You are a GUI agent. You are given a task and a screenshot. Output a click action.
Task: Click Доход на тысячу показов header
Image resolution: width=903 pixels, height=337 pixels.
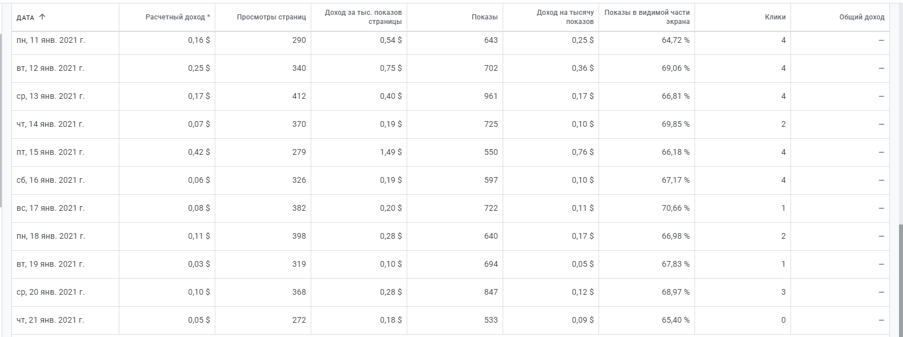[x=565, y=17]
